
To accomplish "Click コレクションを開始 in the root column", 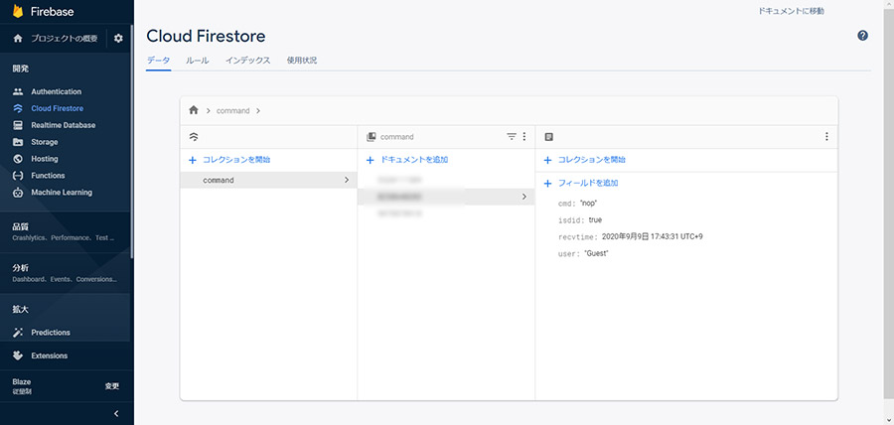I will (236, 160).
